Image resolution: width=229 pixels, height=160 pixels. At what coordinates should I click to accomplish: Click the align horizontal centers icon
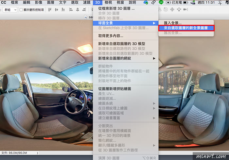[78, 9]
